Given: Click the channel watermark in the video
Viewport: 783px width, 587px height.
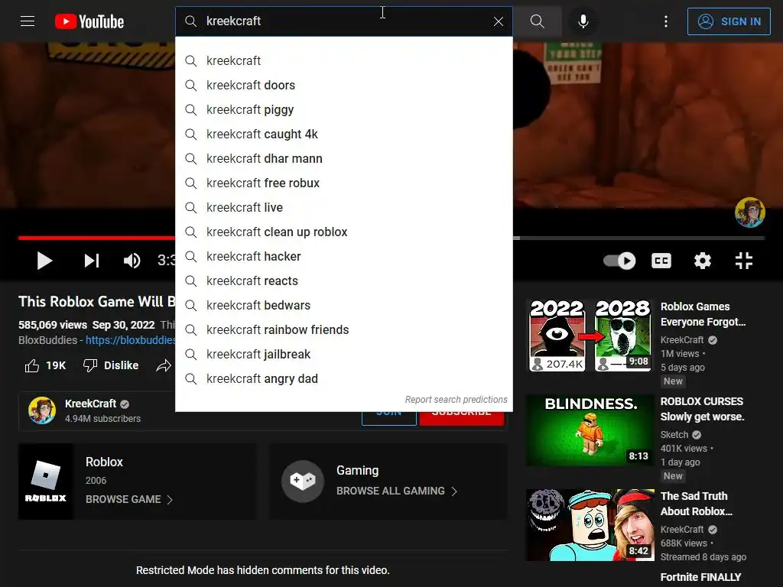Looking at the screenshot, I should (750, 212).
